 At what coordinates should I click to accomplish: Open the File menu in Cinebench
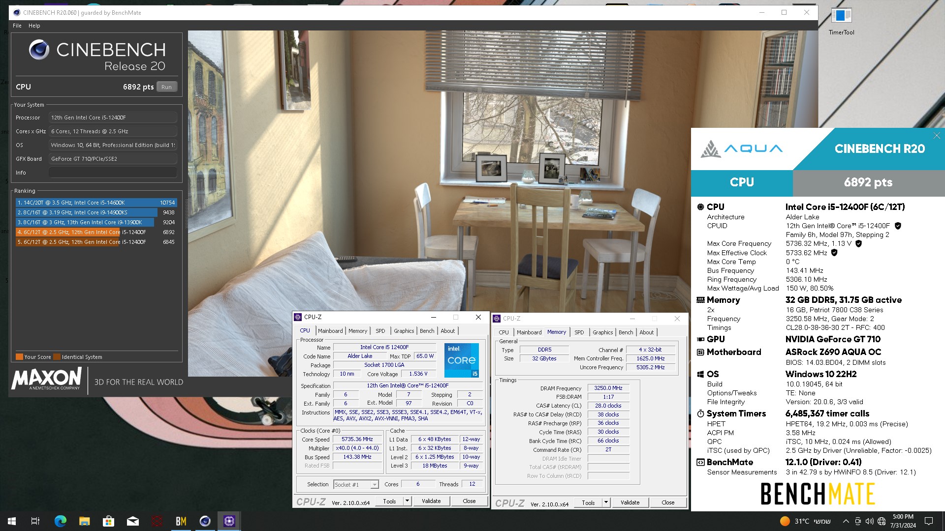point(17,26)
